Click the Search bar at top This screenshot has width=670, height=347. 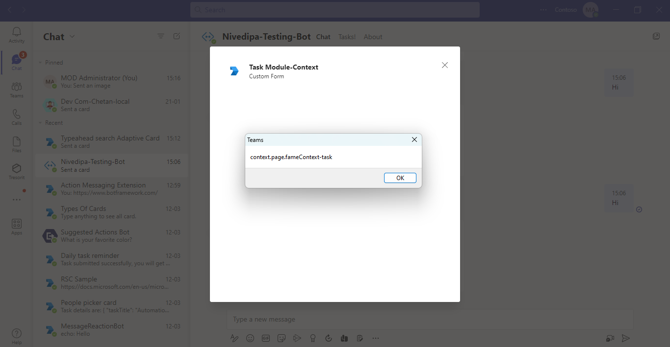coord(335,9)
